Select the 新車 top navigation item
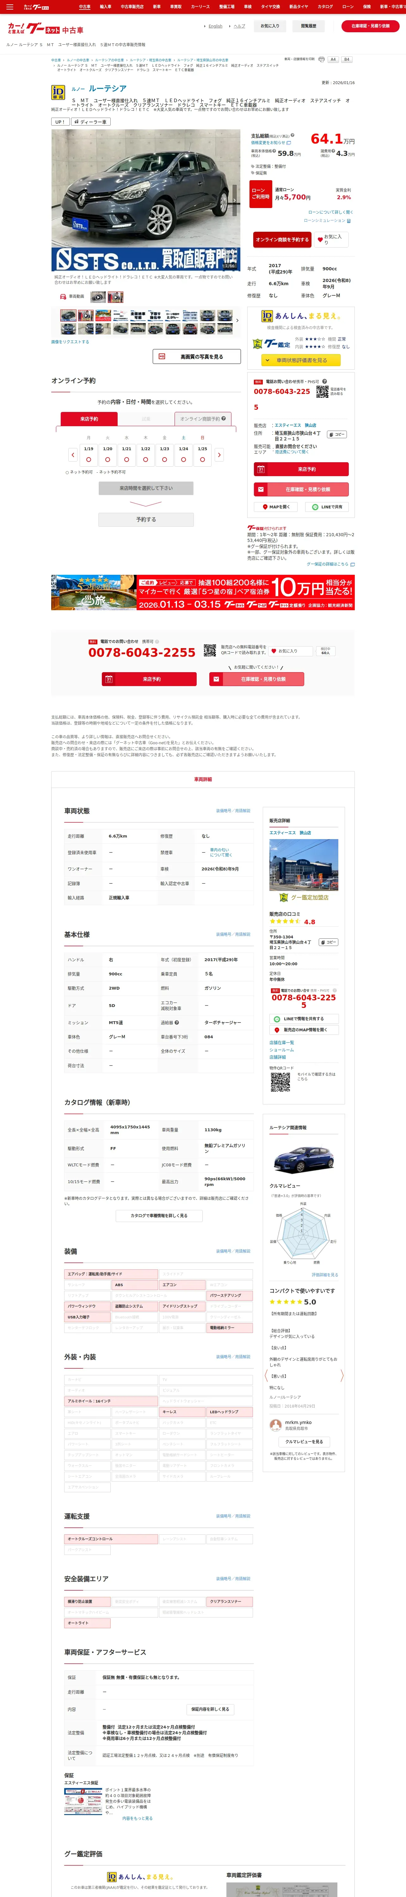 pos(157,7)
